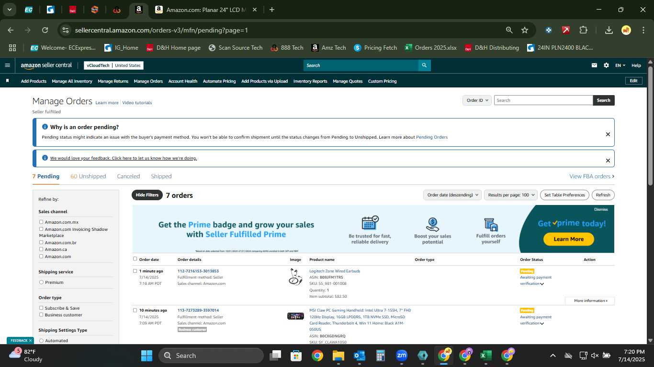Click the Hide Filters button
654x367 pixels.
[x=147, y=195]
